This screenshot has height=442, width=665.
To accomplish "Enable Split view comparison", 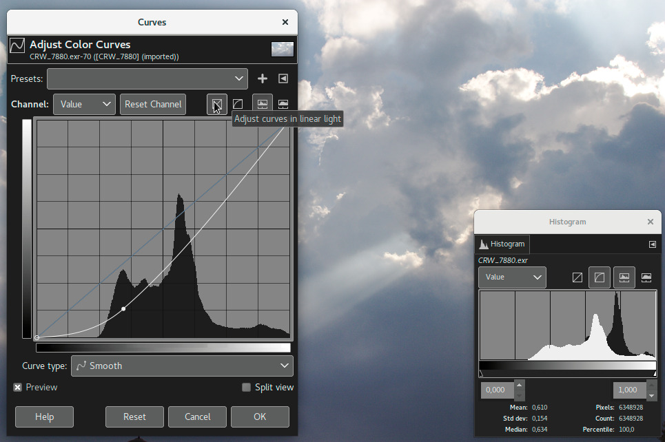I will click(x=246, y=387).
